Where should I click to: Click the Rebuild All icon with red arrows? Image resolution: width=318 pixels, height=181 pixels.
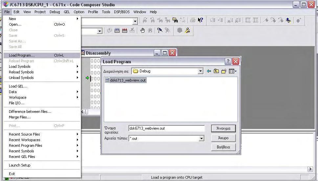click(125, 31)
